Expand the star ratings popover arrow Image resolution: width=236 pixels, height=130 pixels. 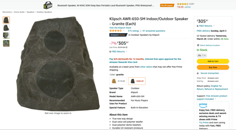125,31
